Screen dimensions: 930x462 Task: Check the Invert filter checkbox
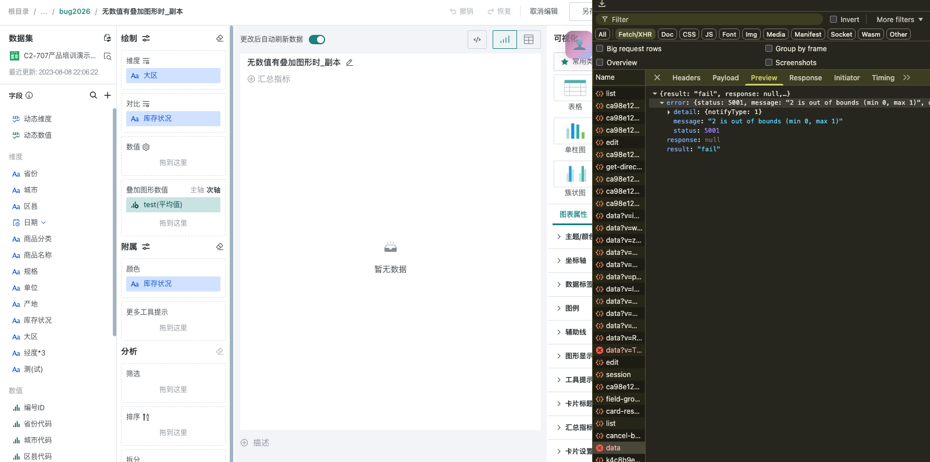click(833, 19)
